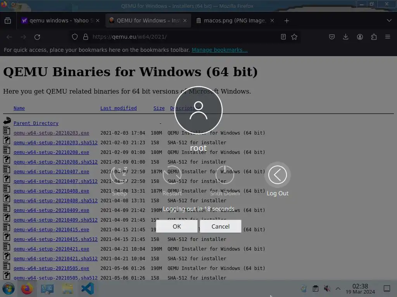Show site security lock info
Viewport: 397px width, 297px height.
[x=86, y=37]
